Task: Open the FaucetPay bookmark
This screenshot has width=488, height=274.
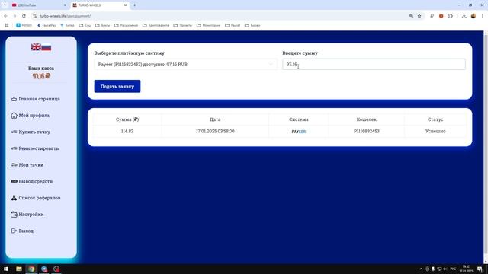Action: [47, 25]
